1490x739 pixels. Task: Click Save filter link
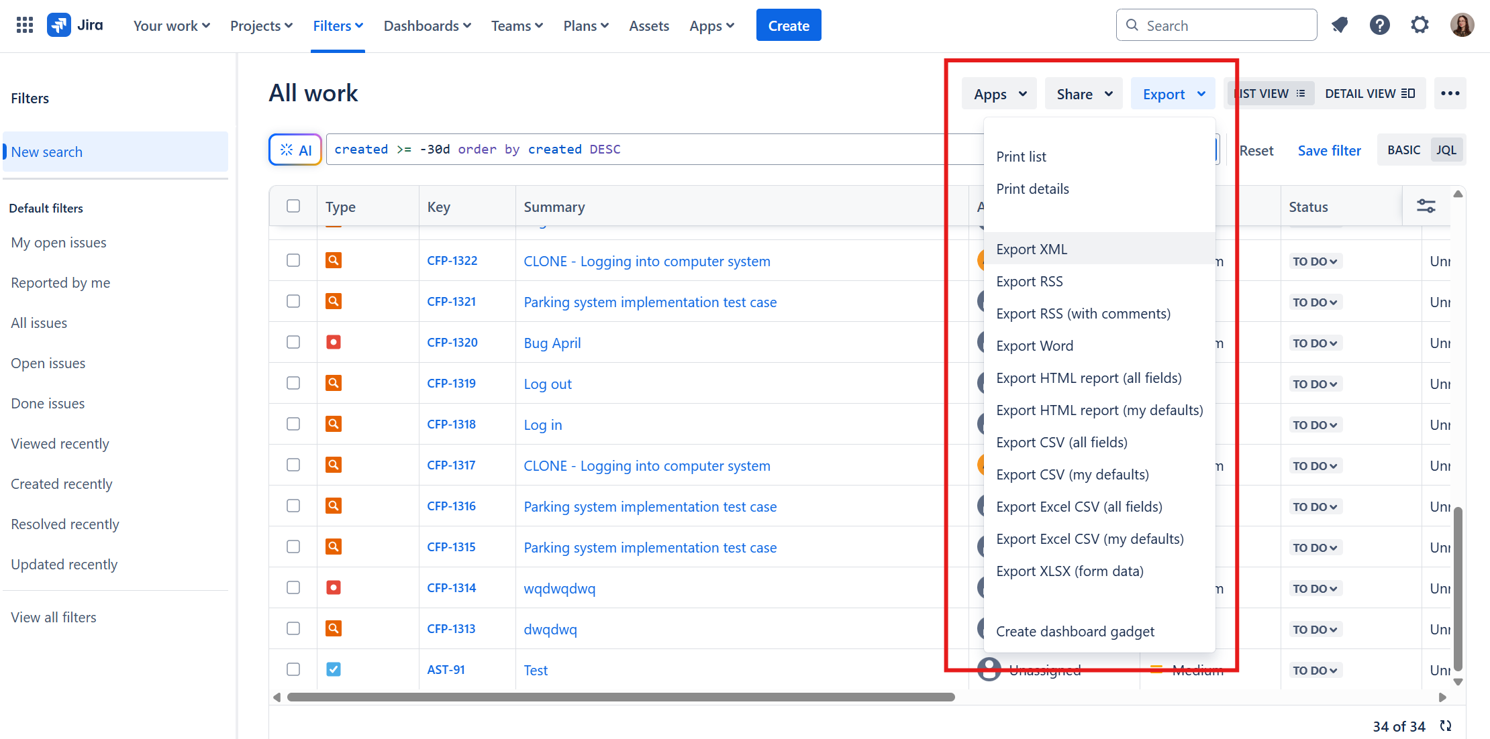click(x=1329, y=150)
